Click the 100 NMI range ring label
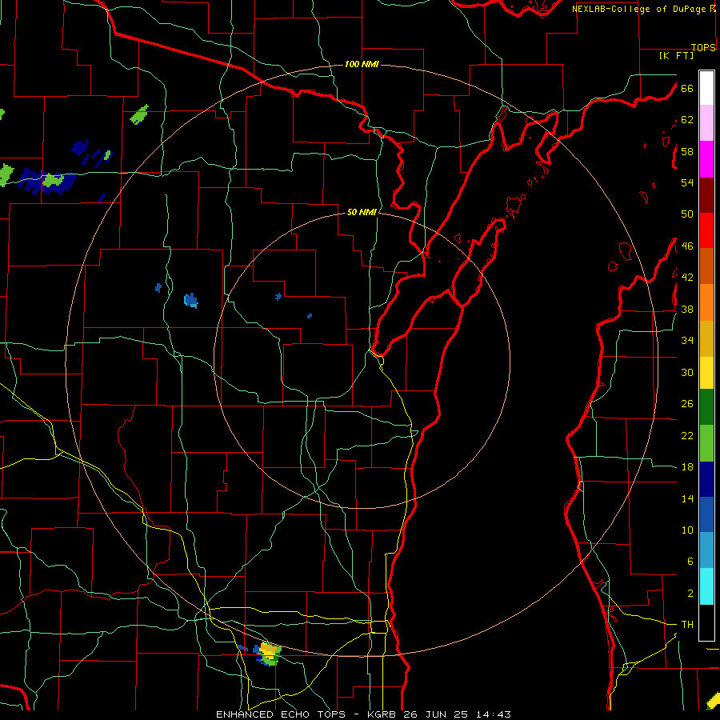The height and width of the screenshot is (720, 720). 362,64
